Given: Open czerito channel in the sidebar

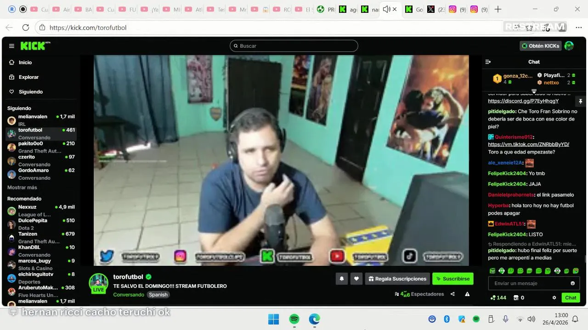Looking at the screenshot, I should (41, 160).
